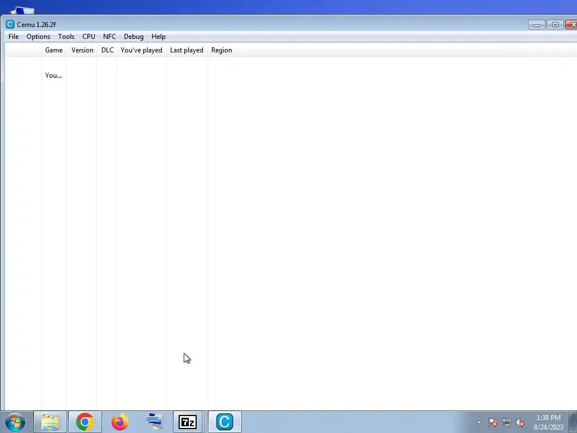
Task: Open the NFC menu
Action: (109, 37)
